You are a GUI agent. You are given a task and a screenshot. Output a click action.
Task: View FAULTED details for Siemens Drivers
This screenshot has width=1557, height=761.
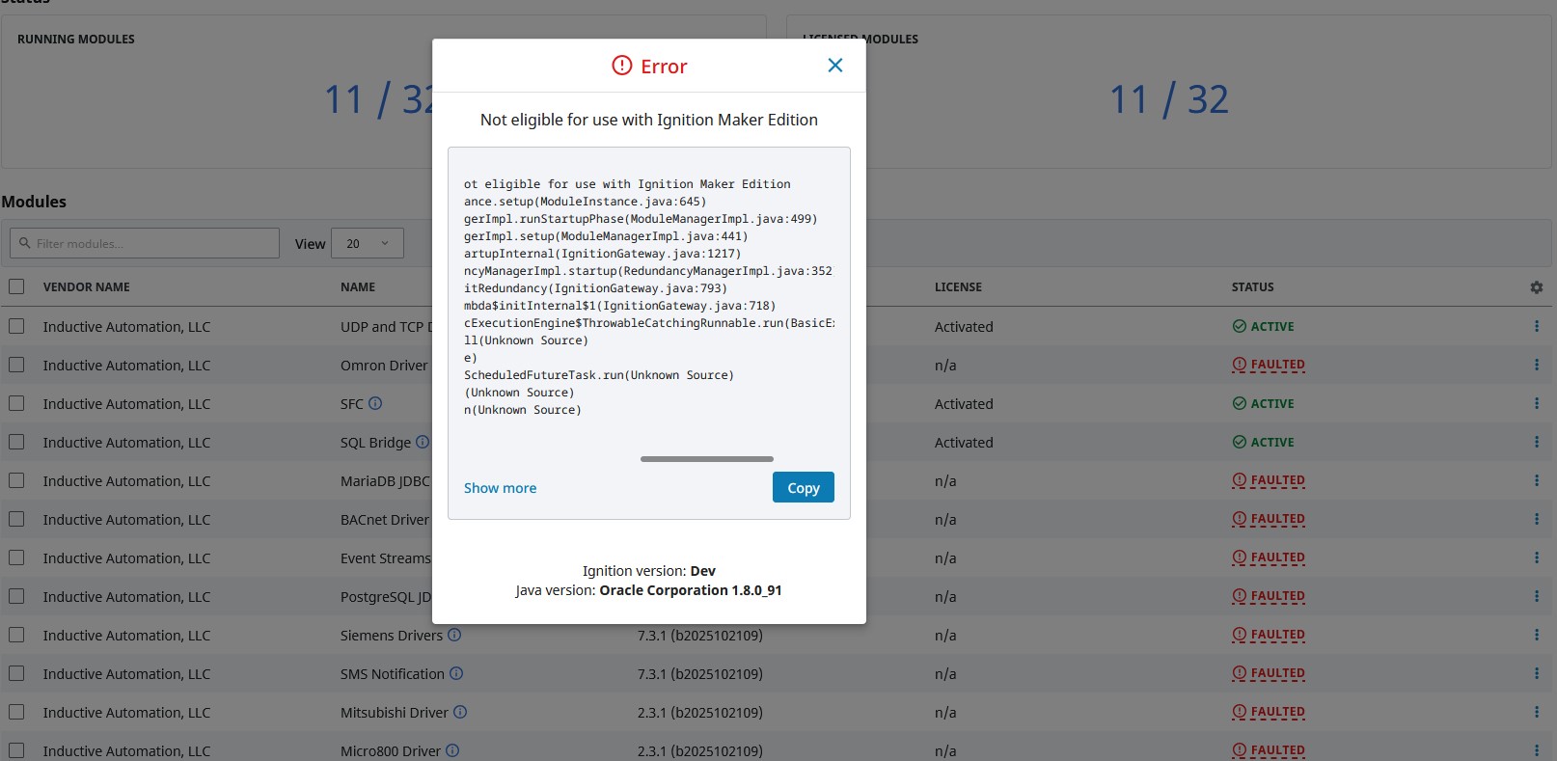coord(1269,635)
